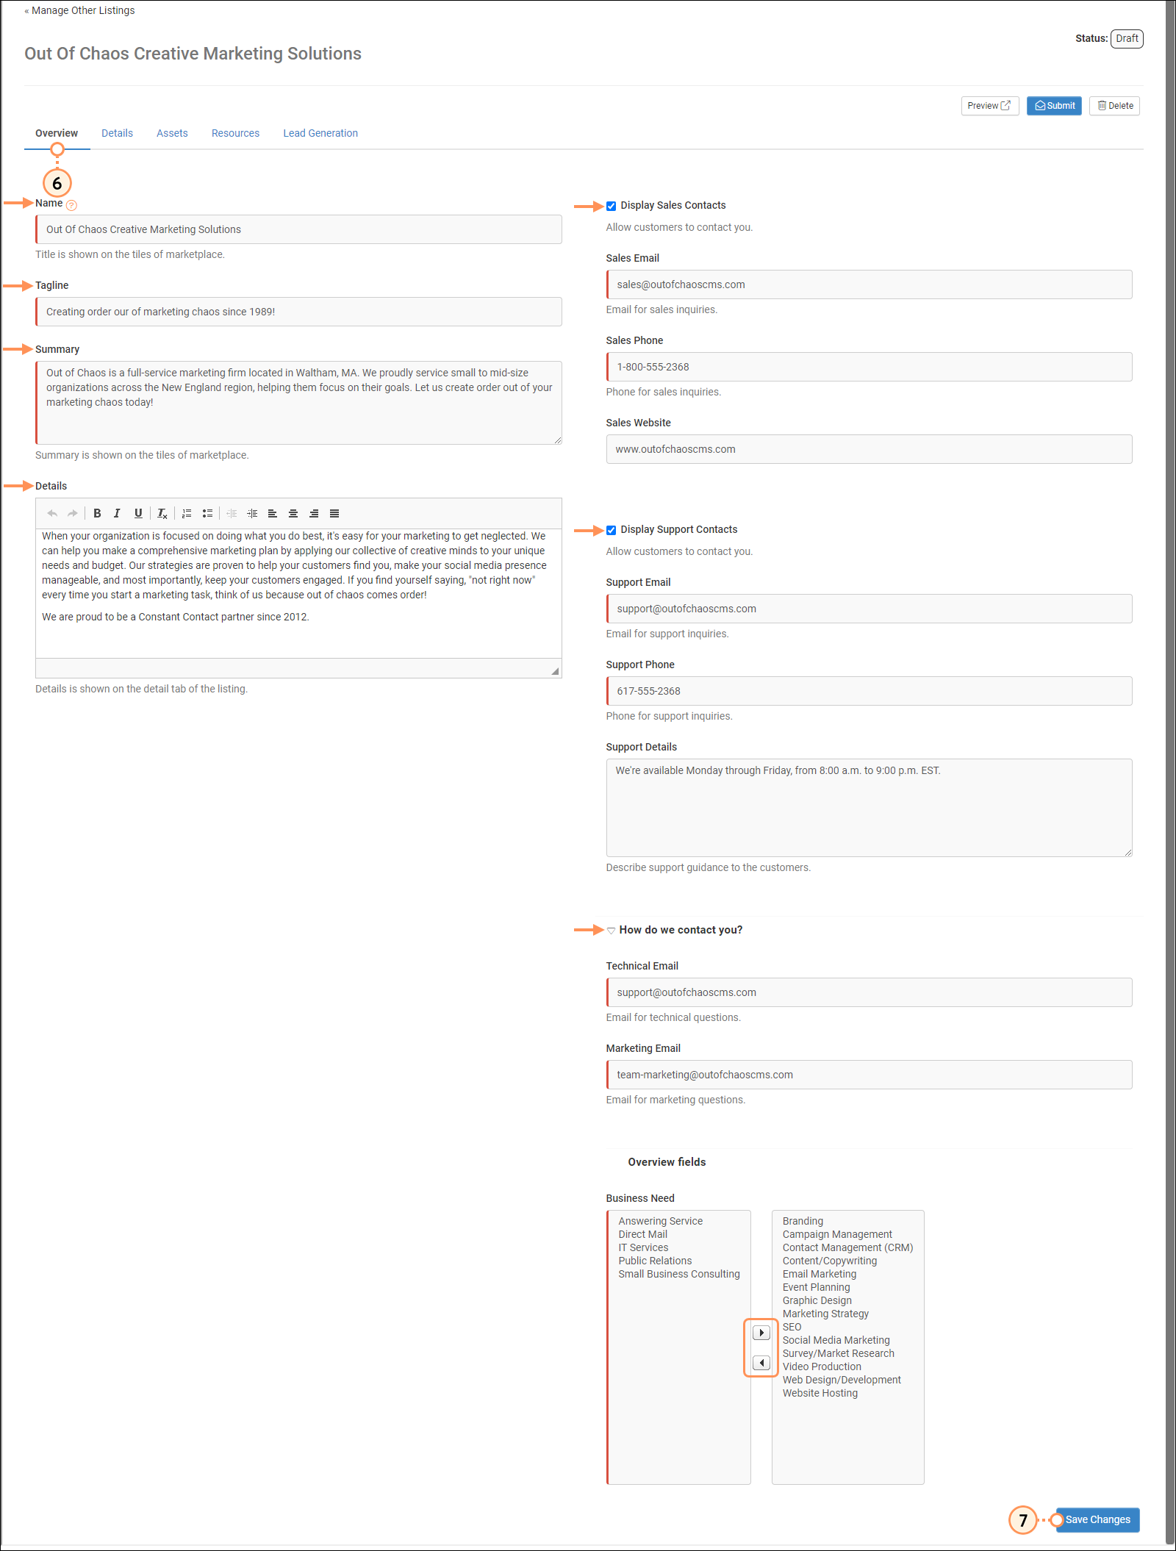Click the Submit button
Viewport: 1176px width, 1551px height.
[x=1054, y=106]
